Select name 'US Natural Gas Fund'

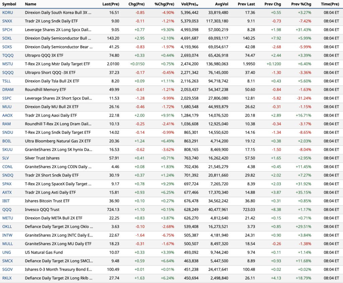(x=44, y=253)
